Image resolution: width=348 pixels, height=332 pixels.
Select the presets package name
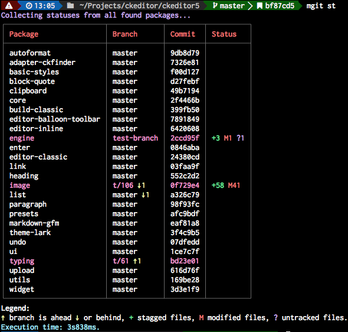pyautogui.click(x=24, y=214)
